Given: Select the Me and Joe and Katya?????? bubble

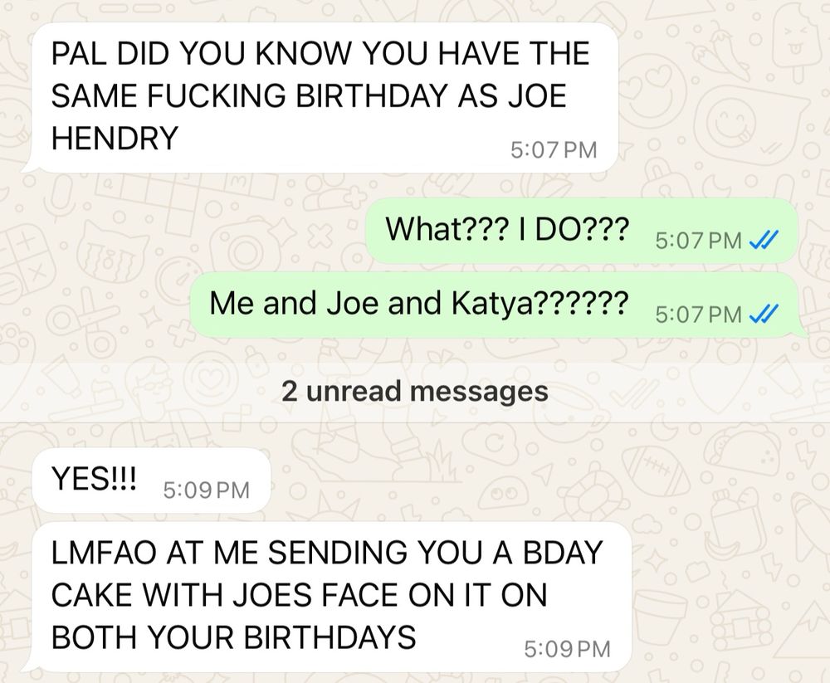Looking at the screenshot, I should [497, 305].
